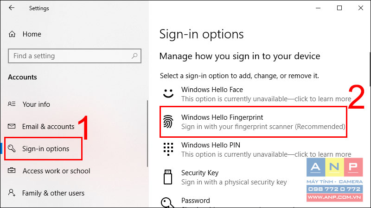The image size is (371, 208).
Task: Click the fingerprint icon
Action: point(168,122)
